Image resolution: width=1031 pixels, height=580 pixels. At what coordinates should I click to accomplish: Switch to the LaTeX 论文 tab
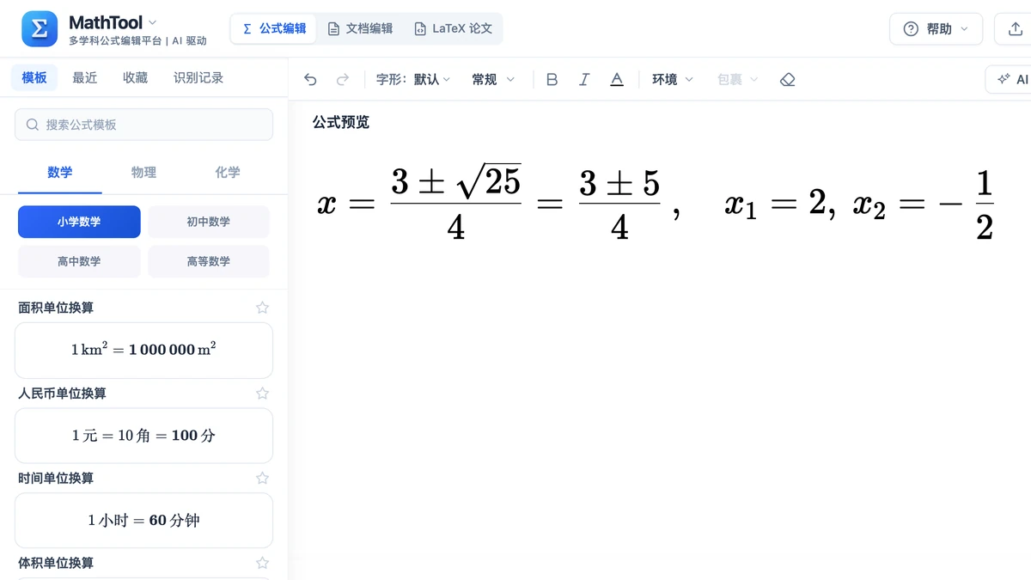453,28
